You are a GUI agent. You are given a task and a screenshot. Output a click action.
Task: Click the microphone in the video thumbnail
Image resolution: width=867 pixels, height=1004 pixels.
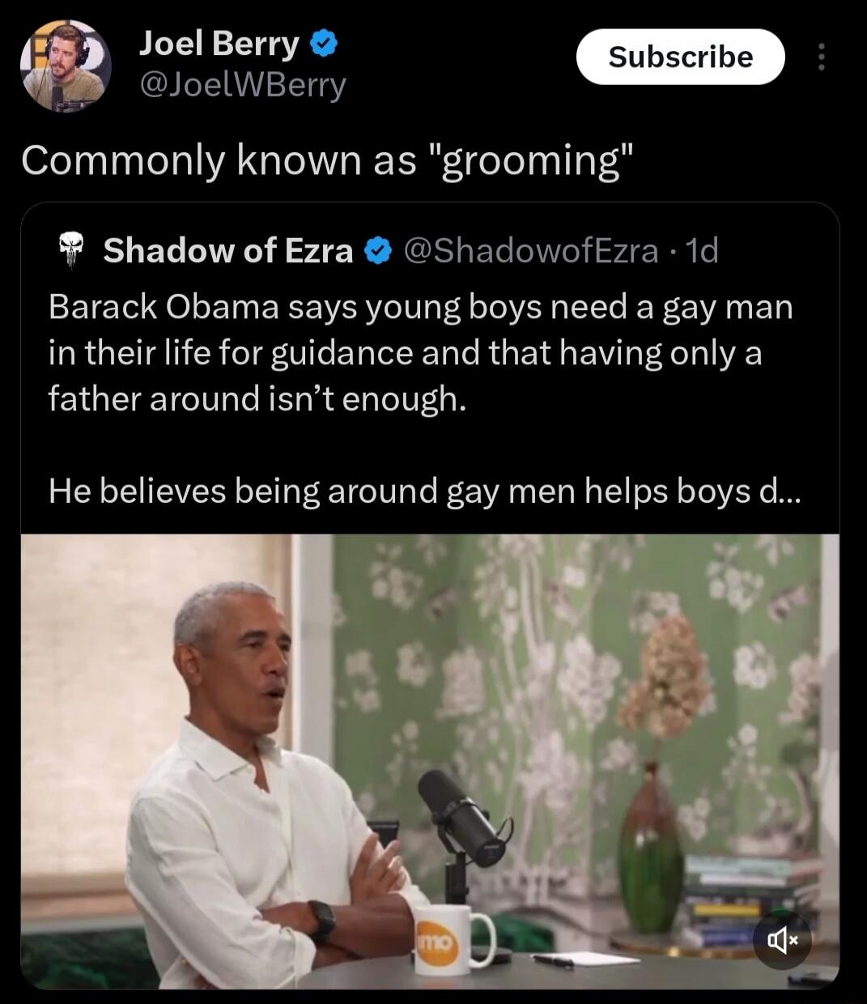(462, 818)
